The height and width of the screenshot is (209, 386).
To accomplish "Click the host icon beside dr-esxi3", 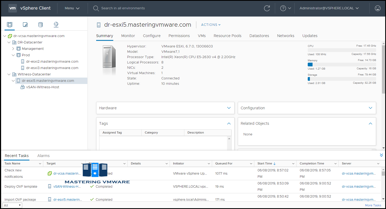I will point(23,68).
